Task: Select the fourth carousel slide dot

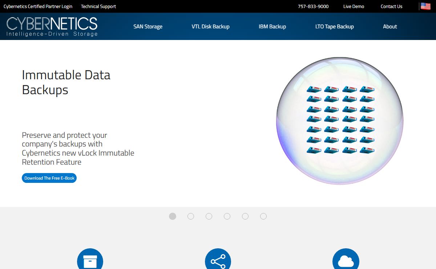Action: 227,216
